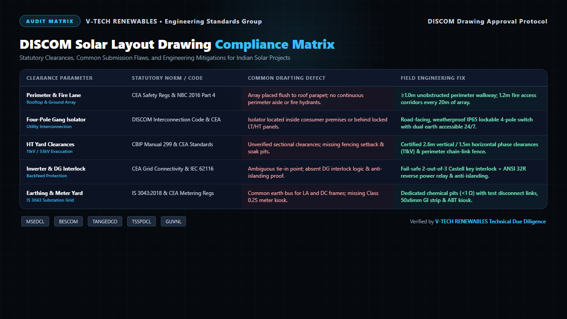Click the 11kV / 33kV Evacuation subtitle
This screenshot has height=319, width=567.
pos(50,152)
